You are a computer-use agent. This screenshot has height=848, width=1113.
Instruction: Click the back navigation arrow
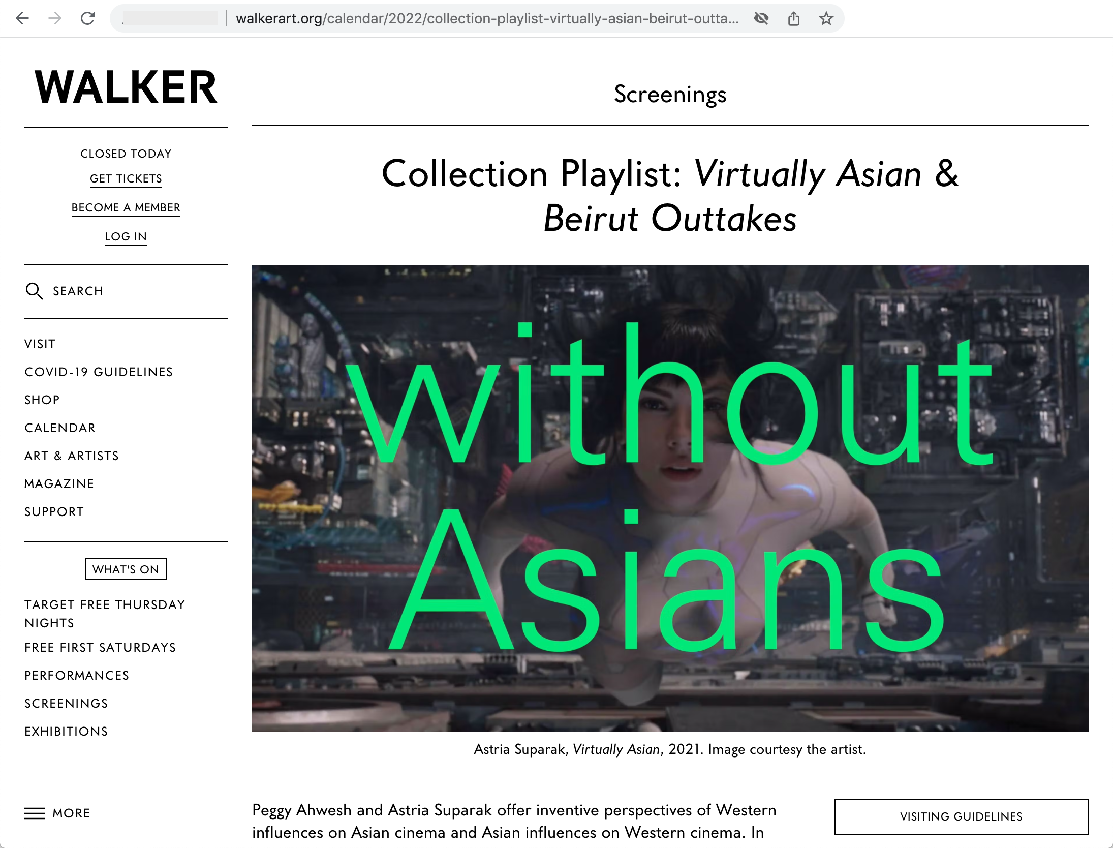(x=21, y=18)
